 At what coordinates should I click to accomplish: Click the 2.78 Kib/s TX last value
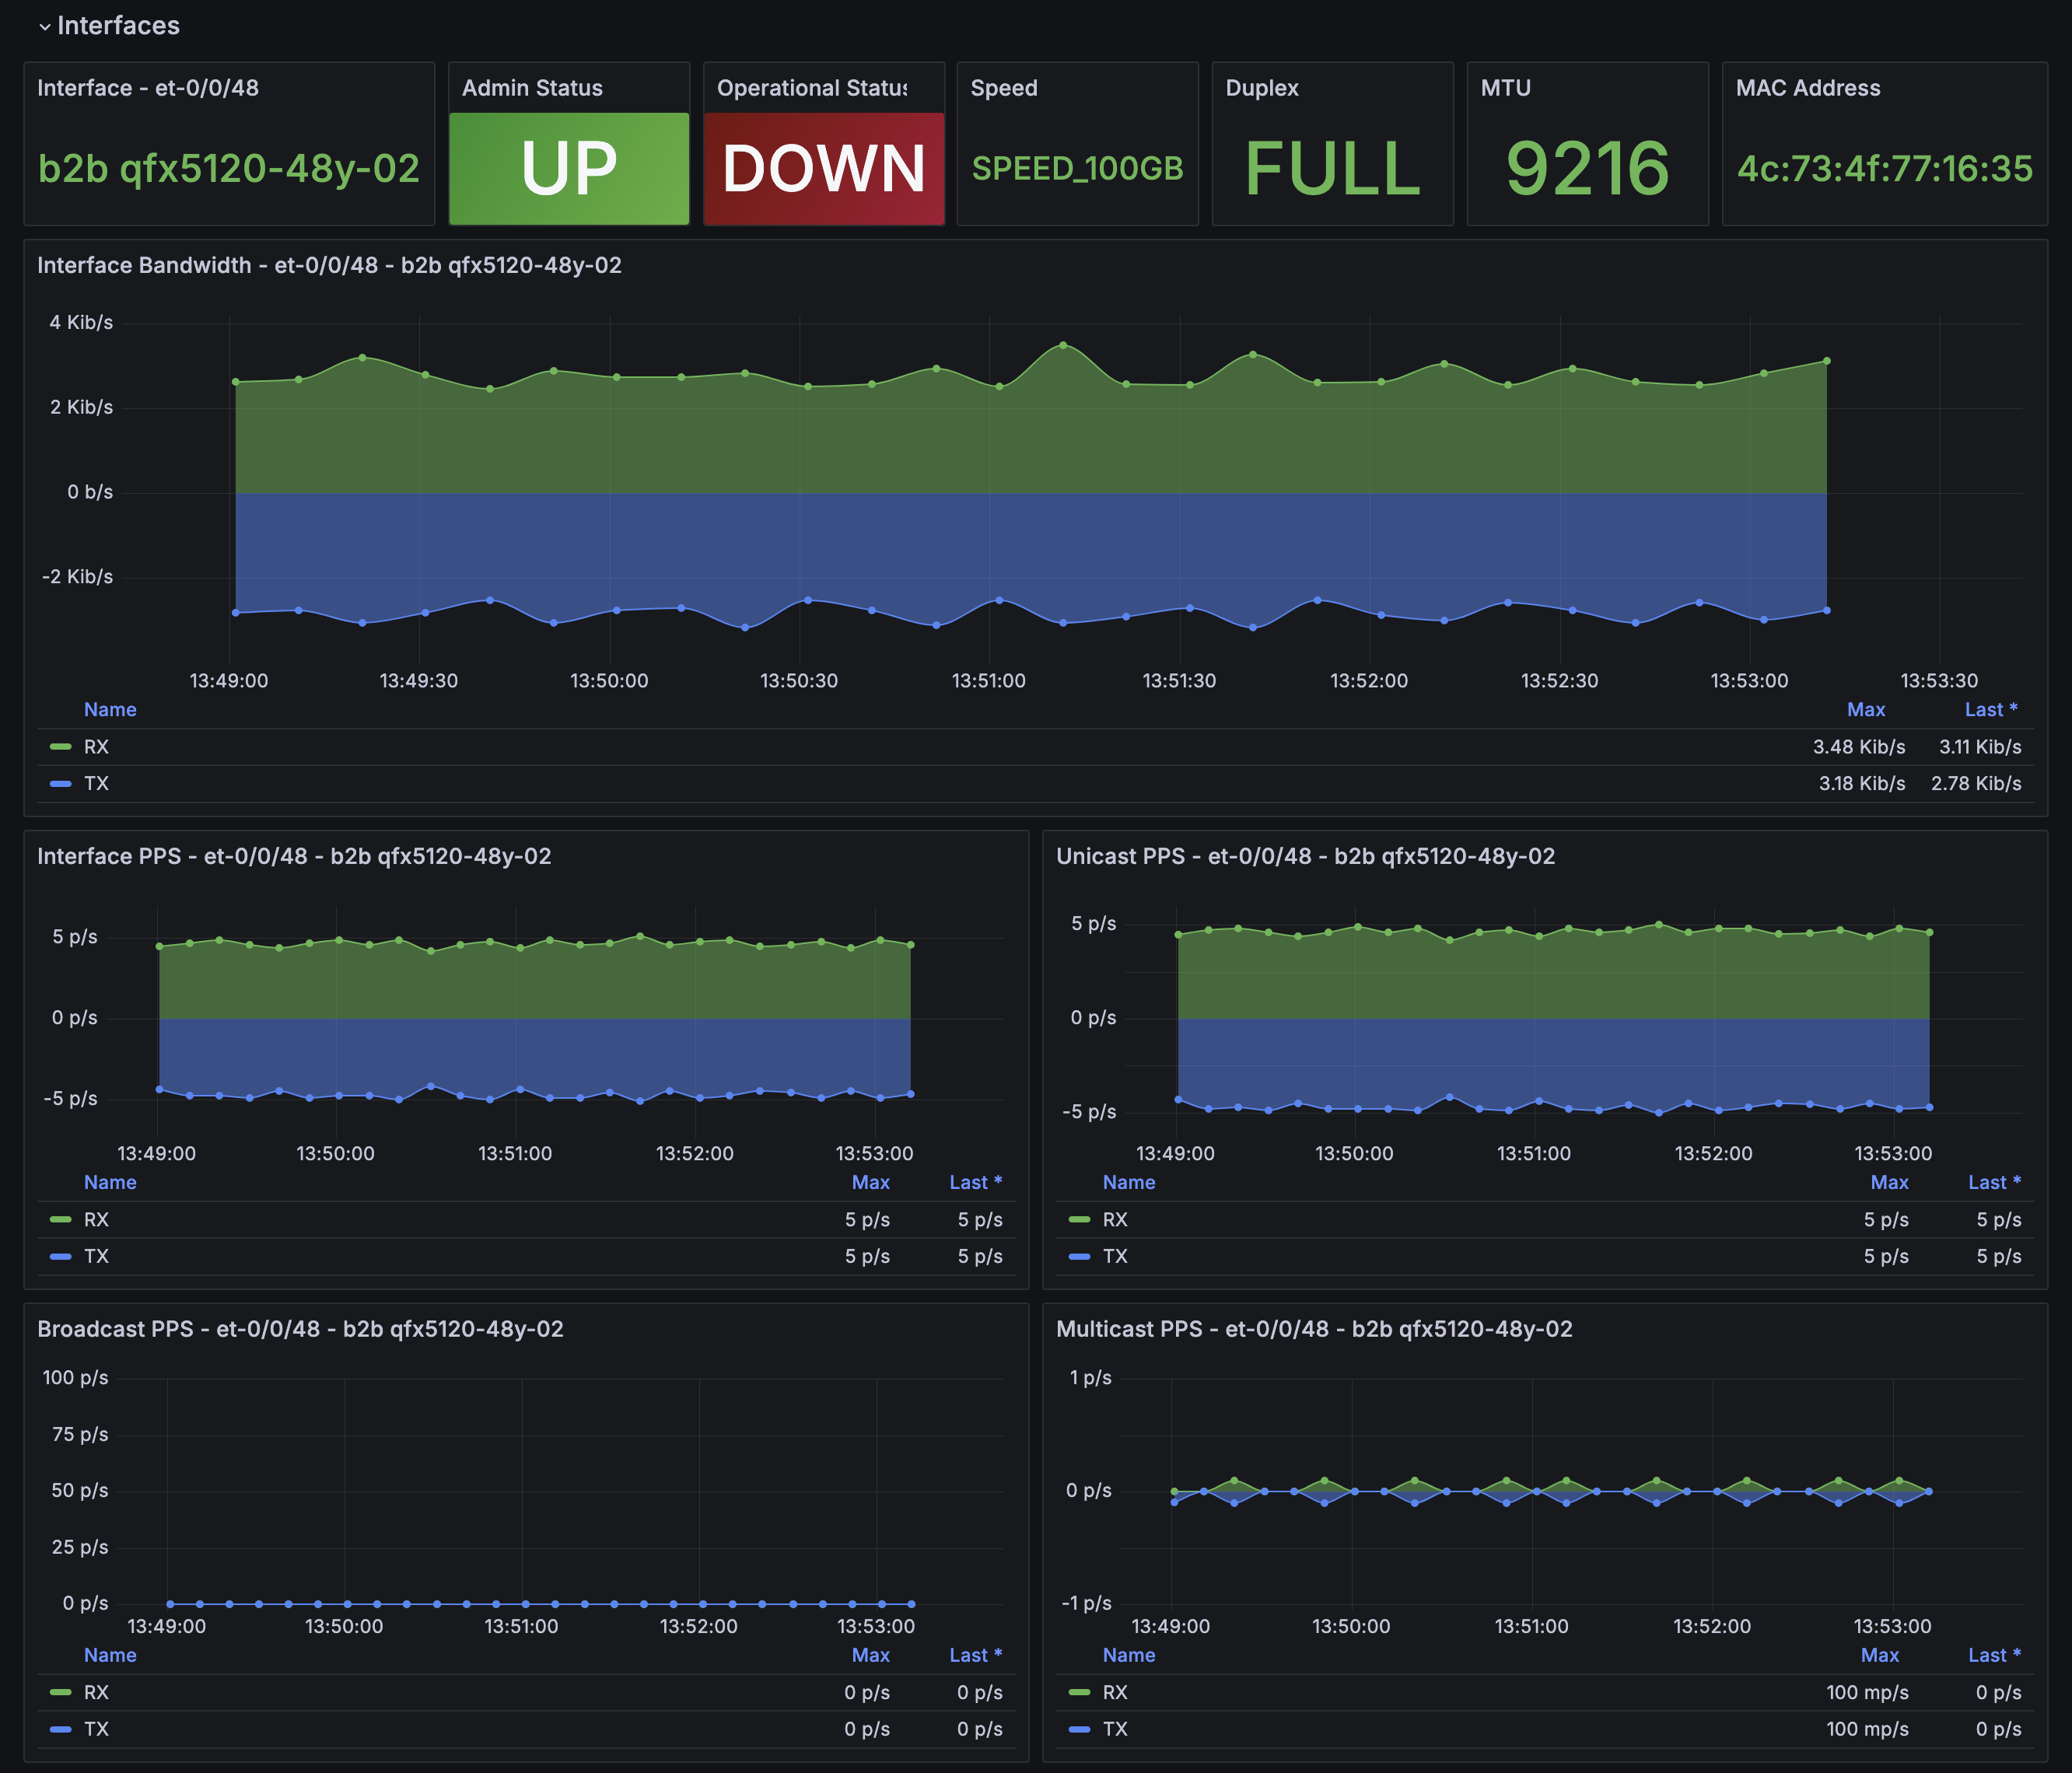1976,784
